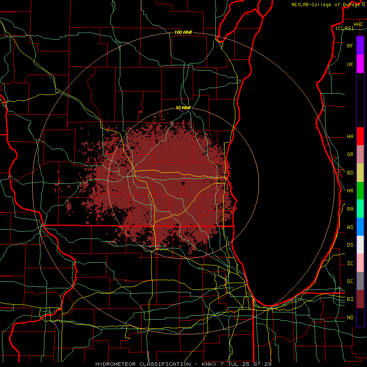Click the HA red legend color swatch
Viewport: 367px width, 367px height.
click(x=360, y=136)
